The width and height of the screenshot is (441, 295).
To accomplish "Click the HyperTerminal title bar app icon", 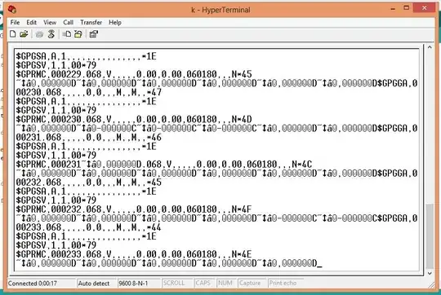I will [x=12, y=10].
